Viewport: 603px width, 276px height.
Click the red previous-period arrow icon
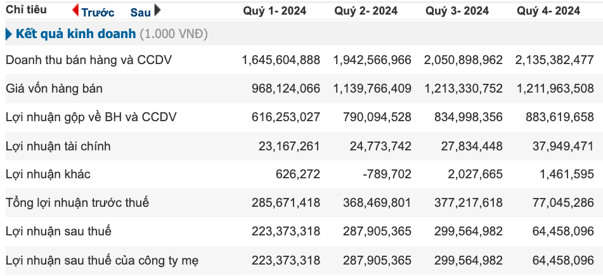(x=75, y=10)
